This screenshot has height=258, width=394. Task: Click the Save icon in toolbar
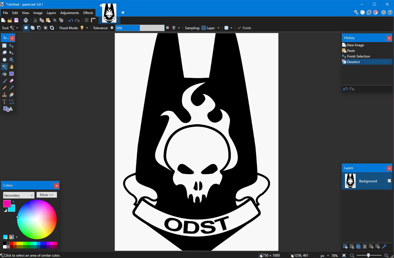point(16,20)
